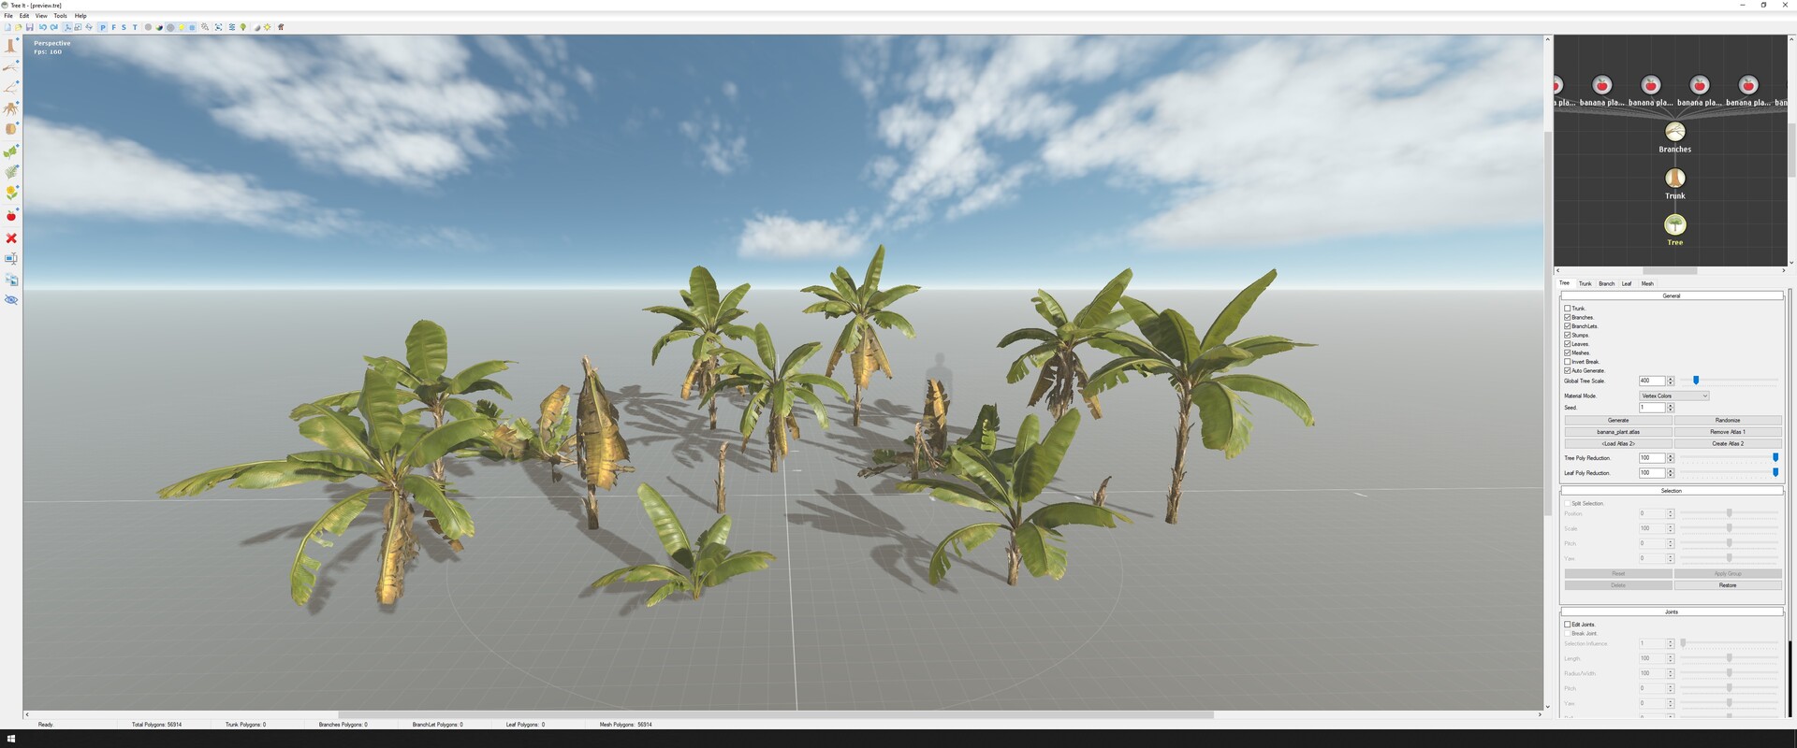Viewport: 1797px width, 748px height.
Task: Add a green leaf node from sidebar
Action: [x=11, y=151]
